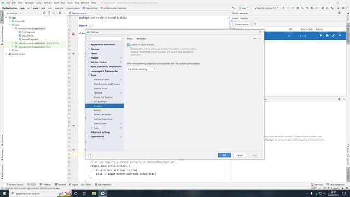Open the File menu

[x=8, y=3]
